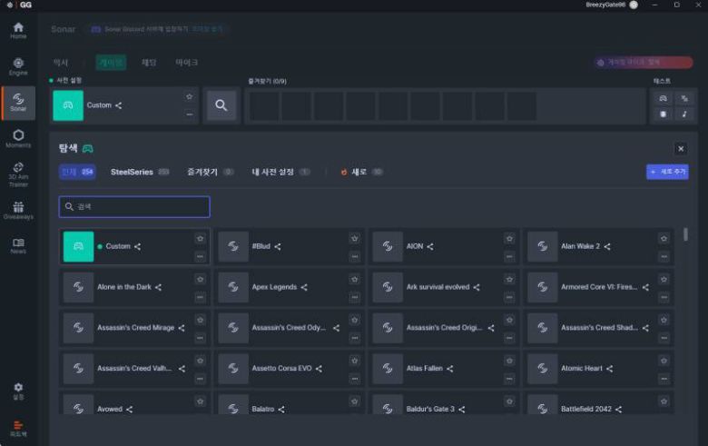Click the gamepad icon in the test panel
This screenshot has height=446, width=708.
pos(663,97)
